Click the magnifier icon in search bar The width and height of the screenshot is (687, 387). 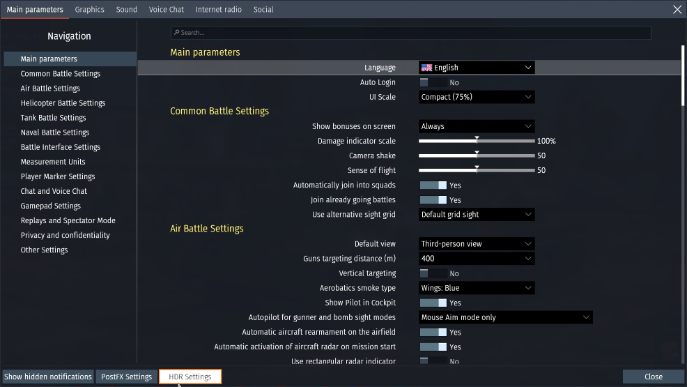tap(176, 33)
